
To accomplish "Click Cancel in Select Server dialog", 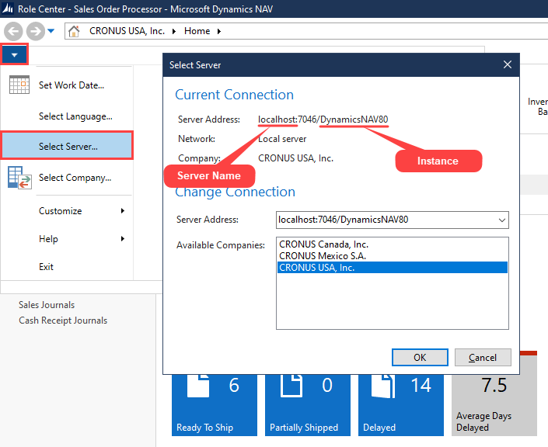I will 483,357.
